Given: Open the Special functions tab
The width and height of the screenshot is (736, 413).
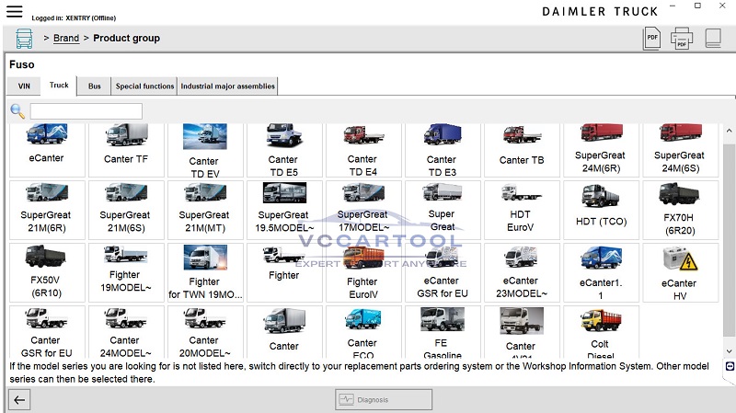Looking at the screenshot, I should click(x=144, y=86).
